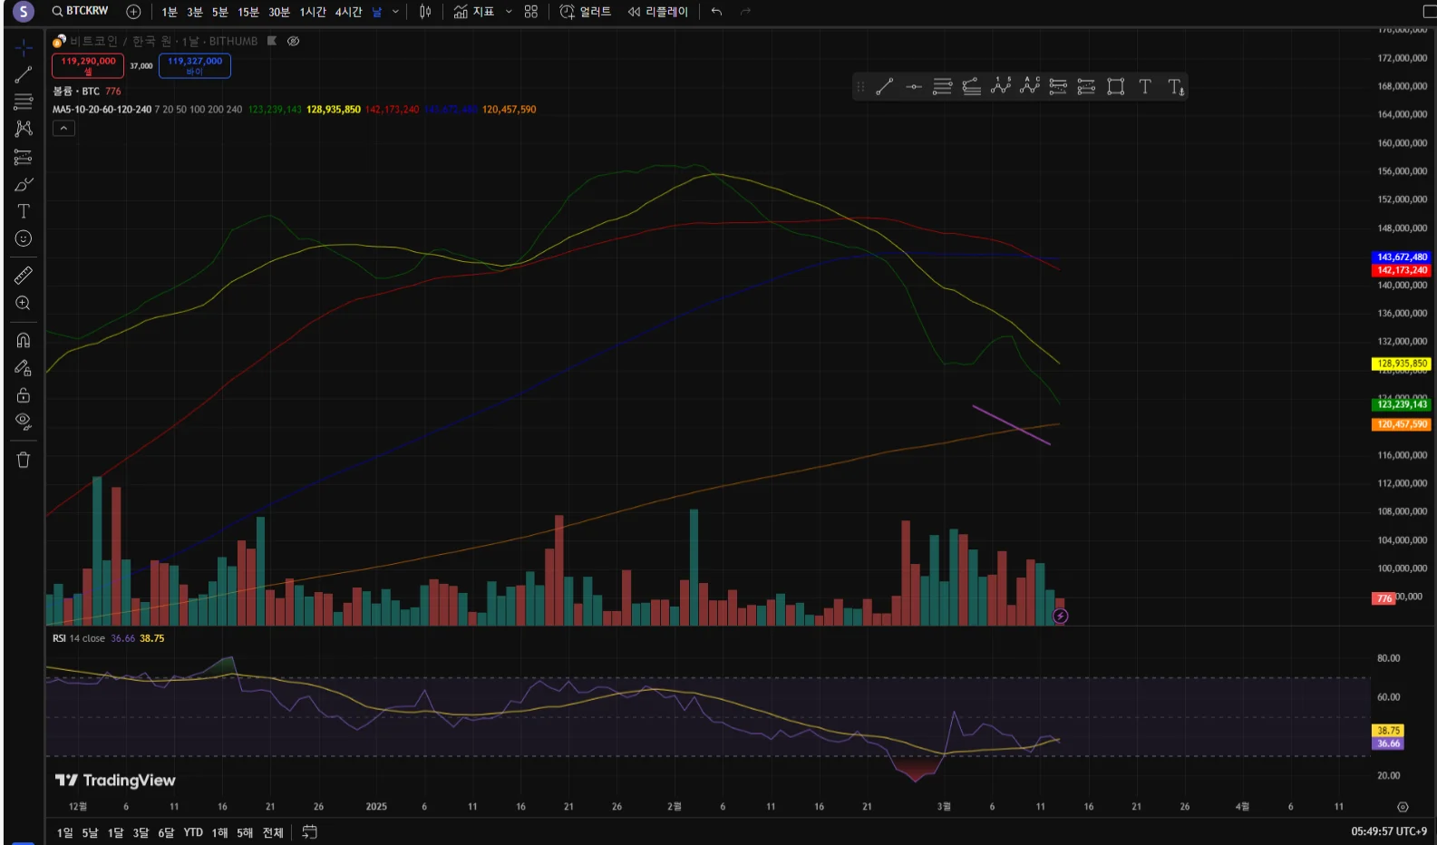Image resolution: width=1437 pixels, height=845 pixels.
Task: Toggle magnet mode for drawings
Action: point(24,340)
